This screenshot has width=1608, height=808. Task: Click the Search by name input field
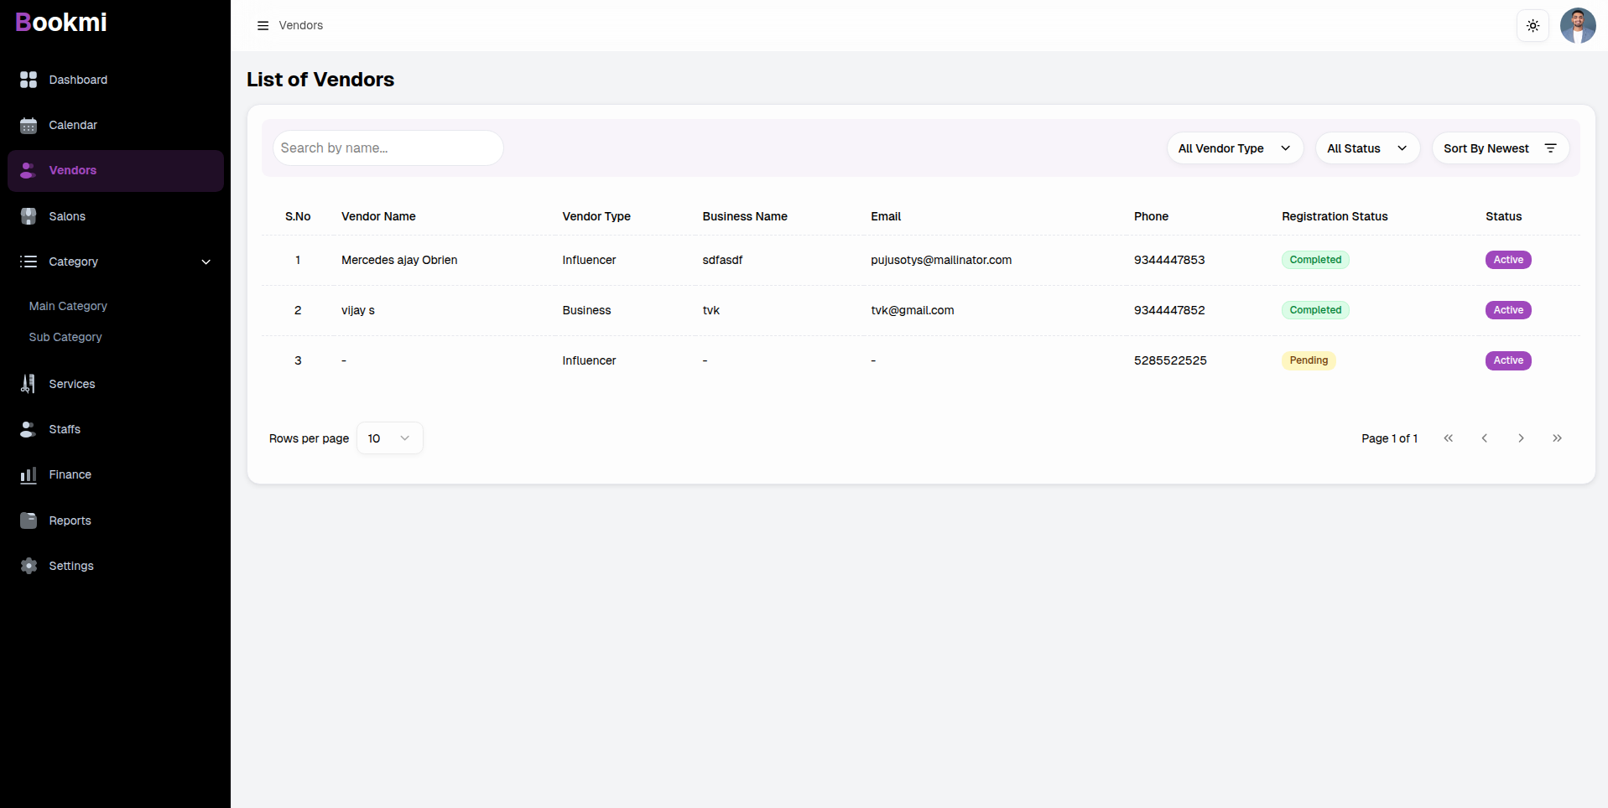click(388, 148)
